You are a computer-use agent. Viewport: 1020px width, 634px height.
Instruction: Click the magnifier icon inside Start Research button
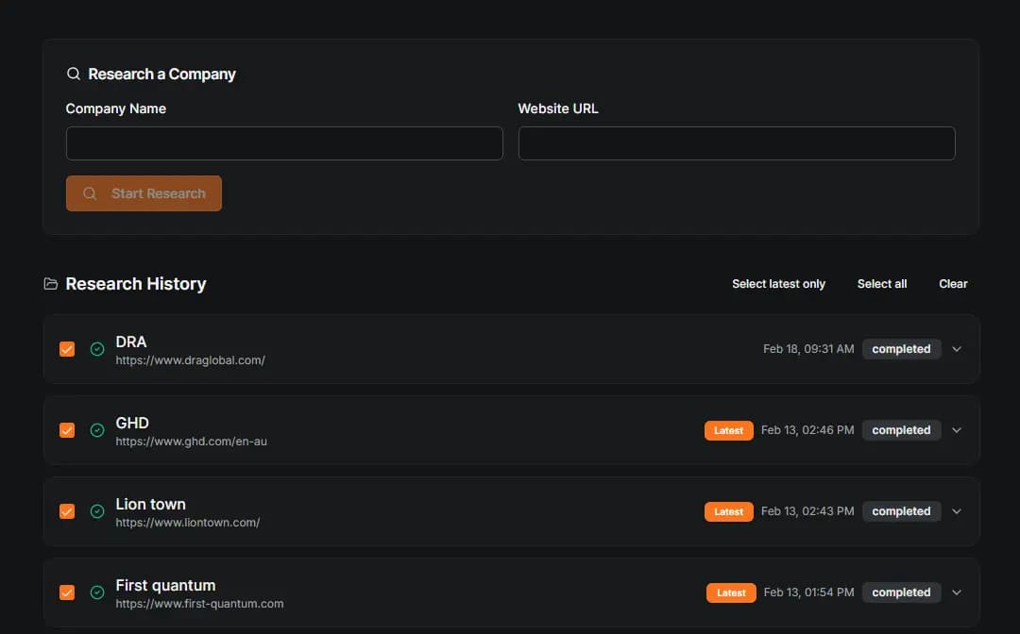90,193
